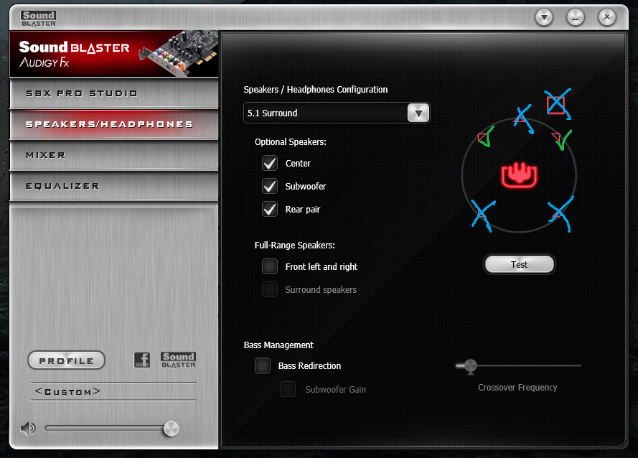Enable Bass Redirection
Viewport: 638px width, 458px height.
point(263,365)
